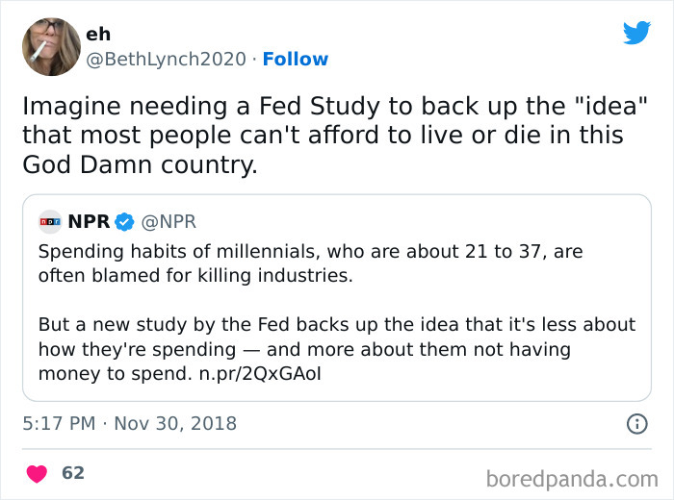This screenshot has width=674, height=500.
Task: Open eh's profile picture
Action: (x=51, y=46)
